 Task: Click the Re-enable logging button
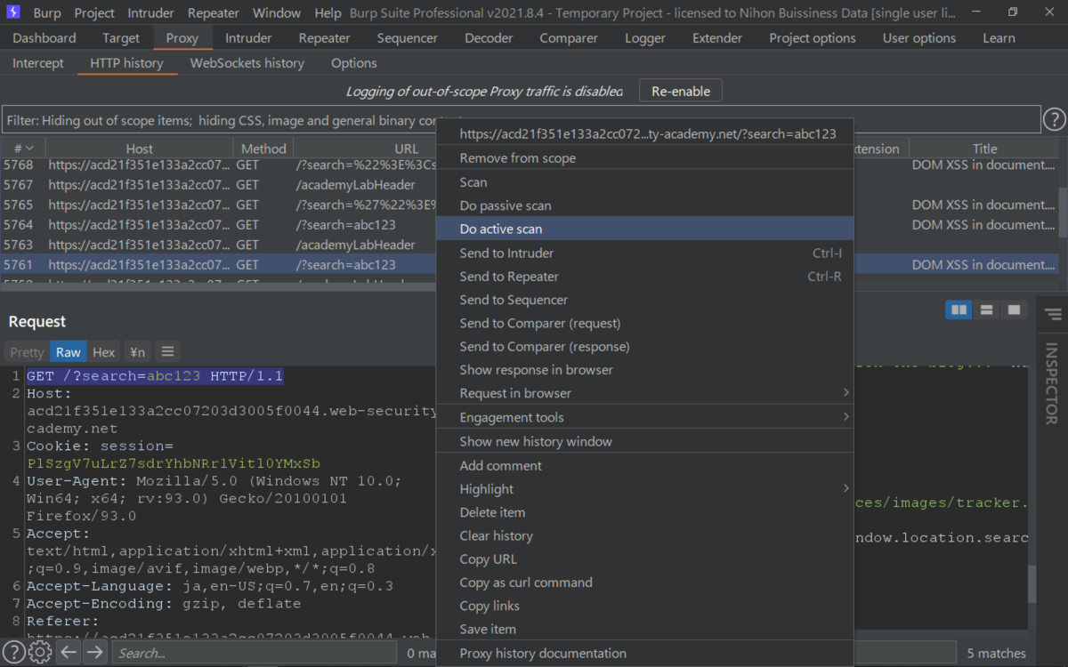[x=681, y=91]
